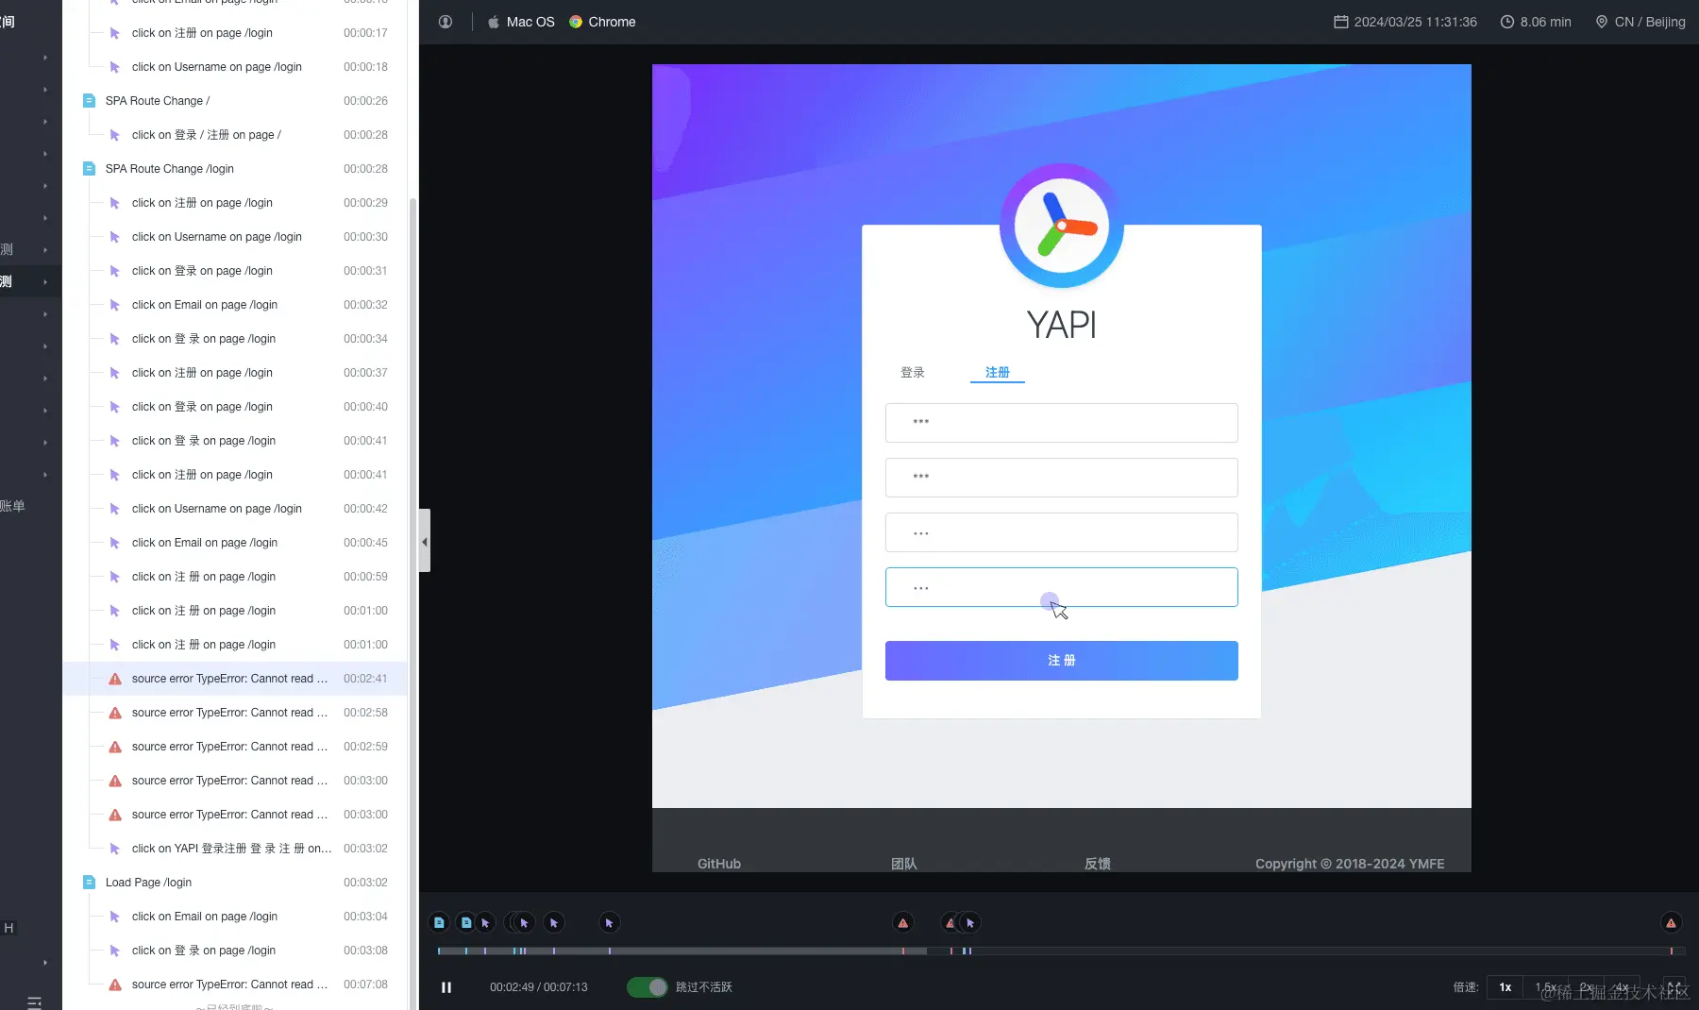The width and height of the screenshot is (1699, 1010).
Task: Click the second masked input field
Action: click(x=1061, y=478)
